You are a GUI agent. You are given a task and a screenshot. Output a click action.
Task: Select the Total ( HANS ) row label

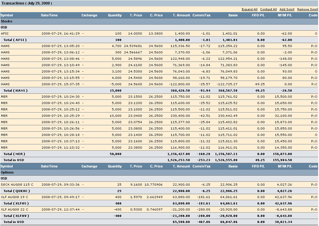point(15,90)
